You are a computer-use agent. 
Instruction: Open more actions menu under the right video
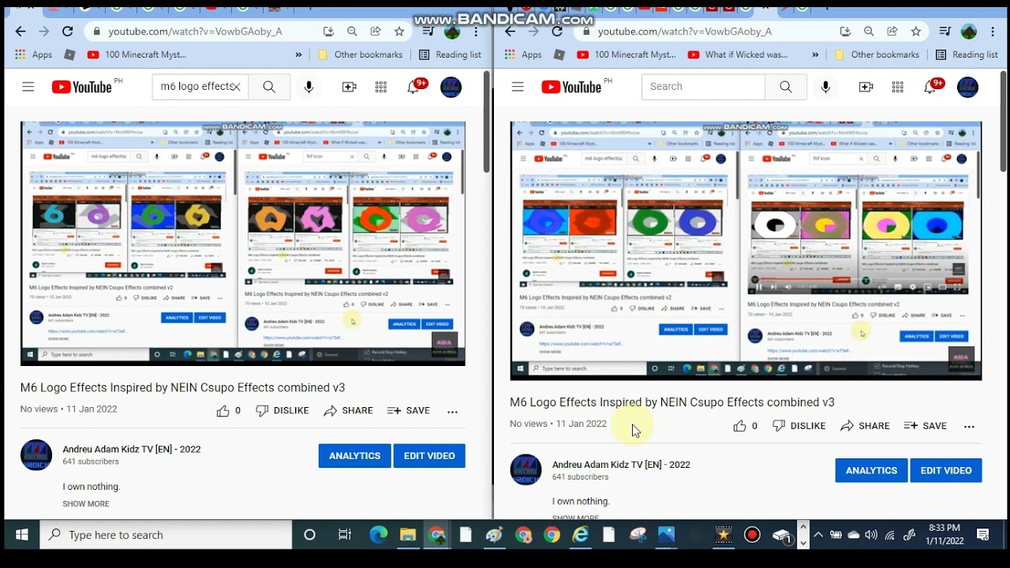coord(969,426)
